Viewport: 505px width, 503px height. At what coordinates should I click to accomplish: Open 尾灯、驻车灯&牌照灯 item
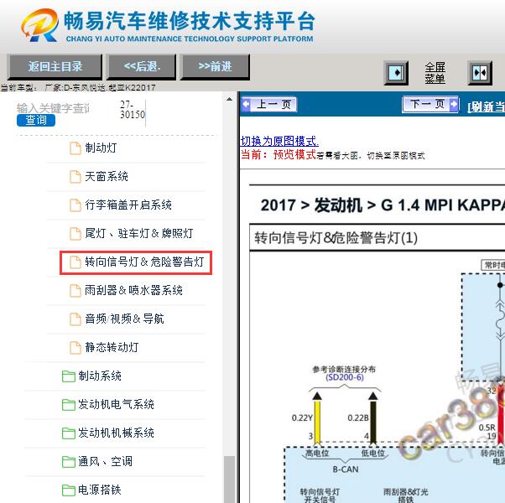(139, 233)
